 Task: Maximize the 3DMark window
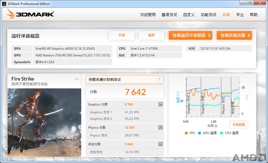[250, 3]
